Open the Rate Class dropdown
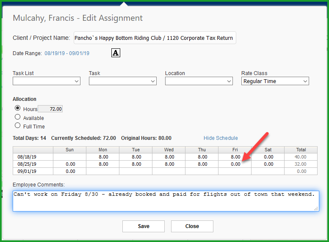329x242 pixels. click(x=275, y=81)
